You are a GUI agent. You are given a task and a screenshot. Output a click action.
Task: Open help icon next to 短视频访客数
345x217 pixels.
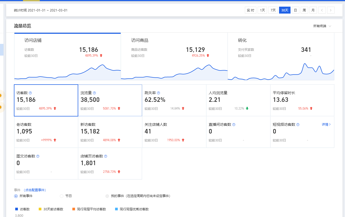(x=298, y=125)
